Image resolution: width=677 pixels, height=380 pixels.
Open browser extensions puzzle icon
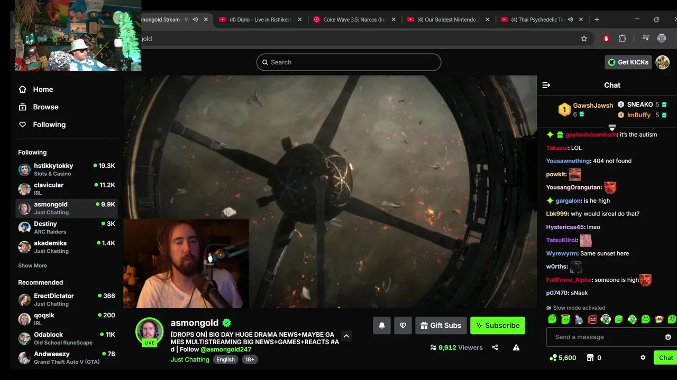click(623, 39)
